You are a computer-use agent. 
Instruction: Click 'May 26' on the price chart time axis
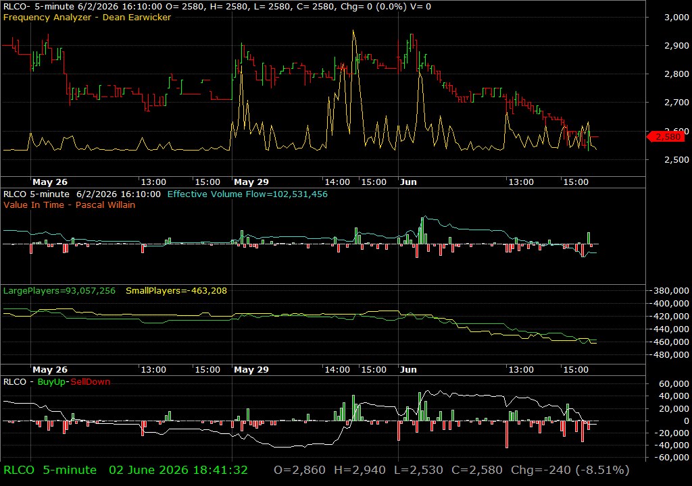(50, 182)
